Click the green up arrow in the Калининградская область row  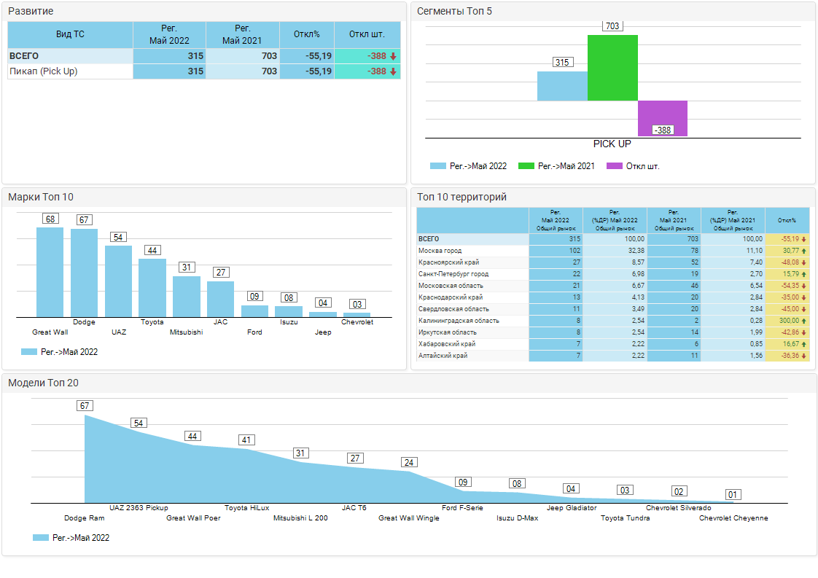[803, 321]
